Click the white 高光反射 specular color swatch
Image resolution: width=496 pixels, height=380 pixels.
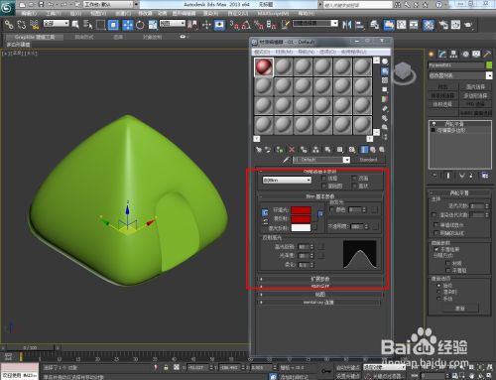[301, 228]
